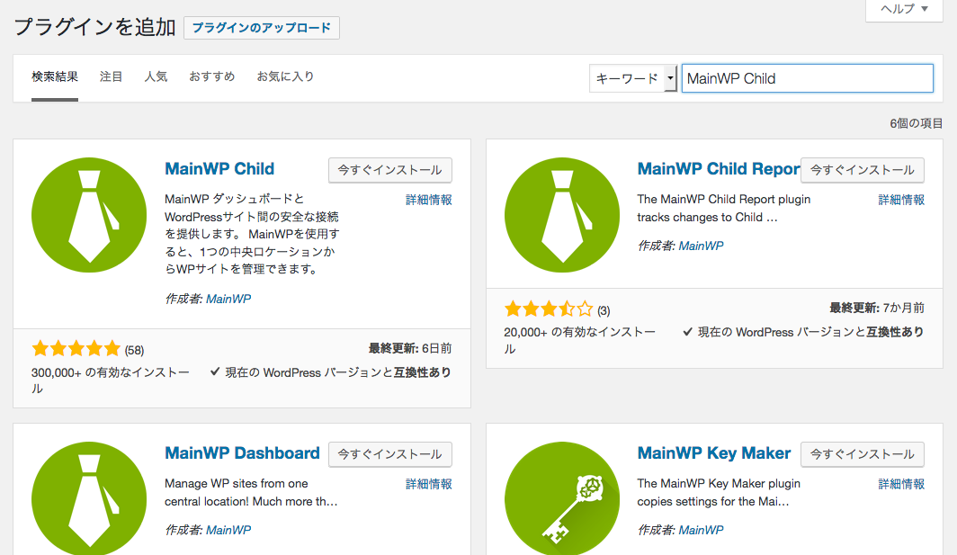This screenshot has width=957, height=555.
Task: Click the MainWP Dashboard tie icon
Action: click(89, 498)
